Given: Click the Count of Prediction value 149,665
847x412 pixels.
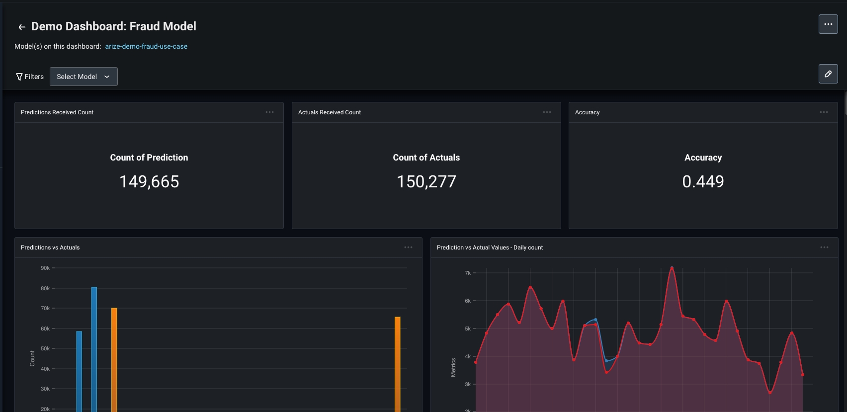Looking at the screenshot, I should 149,181.
